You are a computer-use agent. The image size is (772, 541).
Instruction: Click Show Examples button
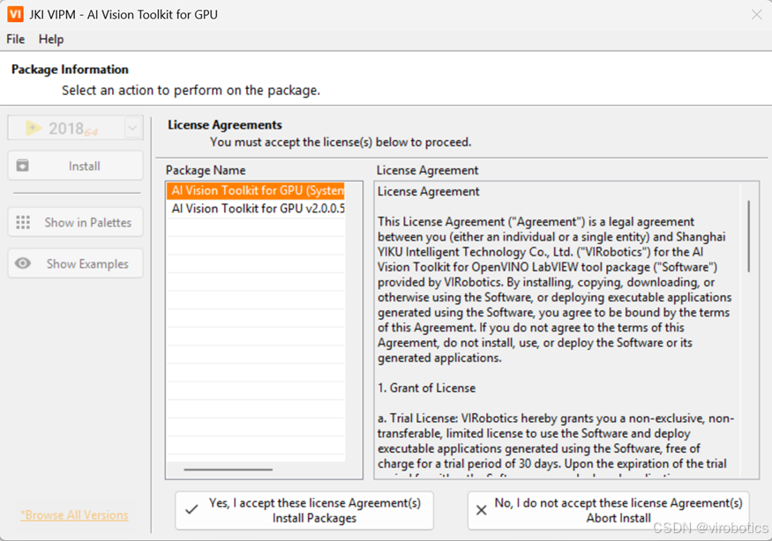click(76, 263)
